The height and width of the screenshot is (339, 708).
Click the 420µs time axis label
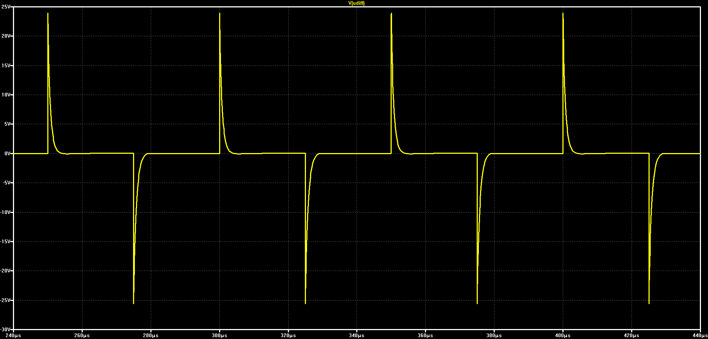coord(632,336)
